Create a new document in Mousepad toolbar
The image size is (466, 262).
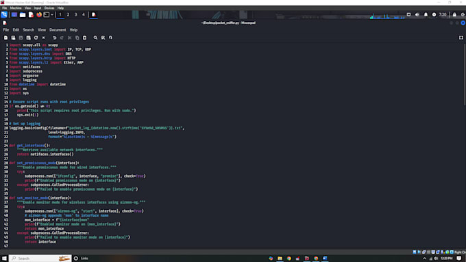pyautogui.click(x=5, y=38)
